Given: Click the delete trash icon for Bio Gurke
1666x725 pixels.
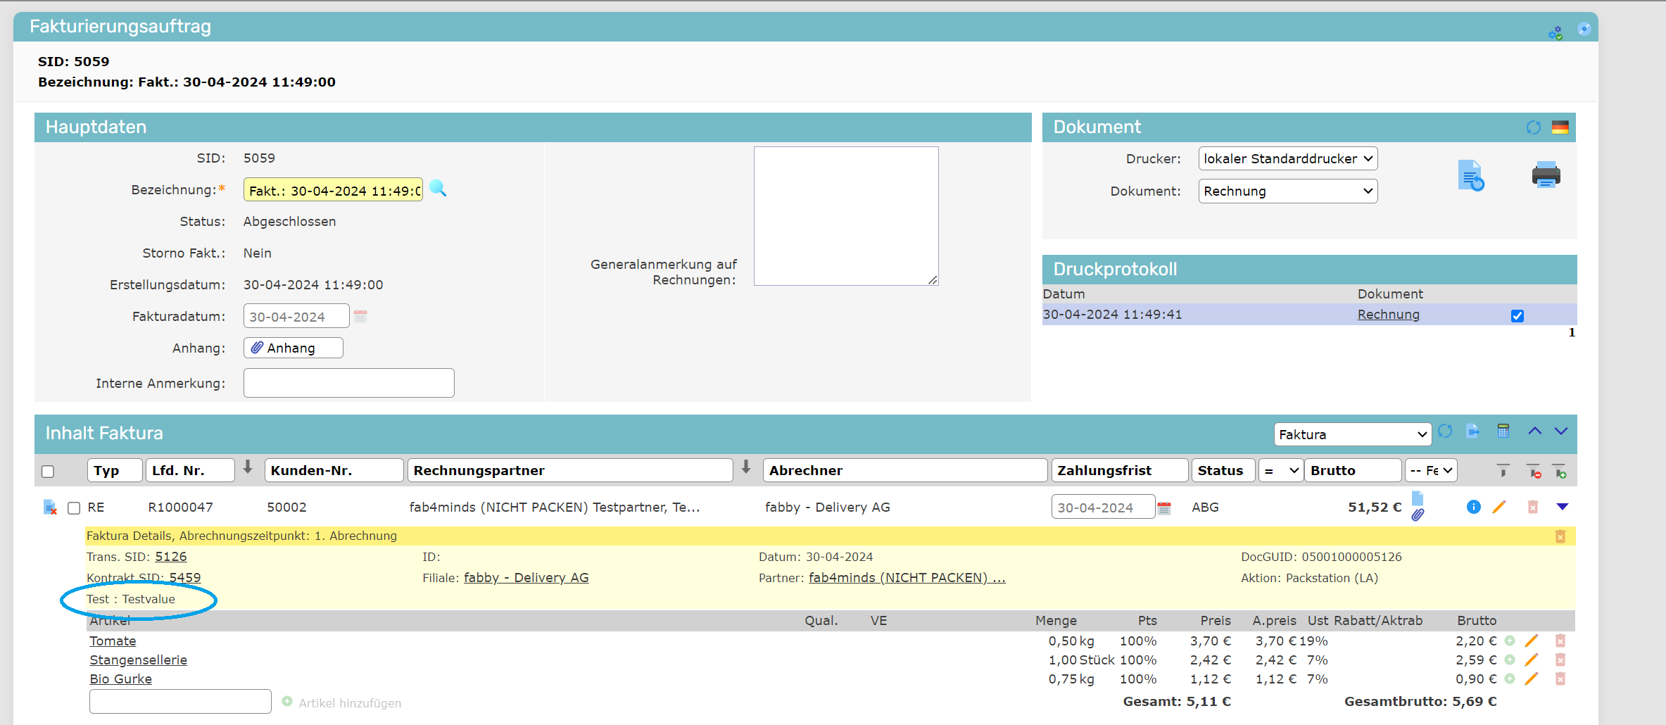Looking at the screenshot, I should coord(1560,679).
